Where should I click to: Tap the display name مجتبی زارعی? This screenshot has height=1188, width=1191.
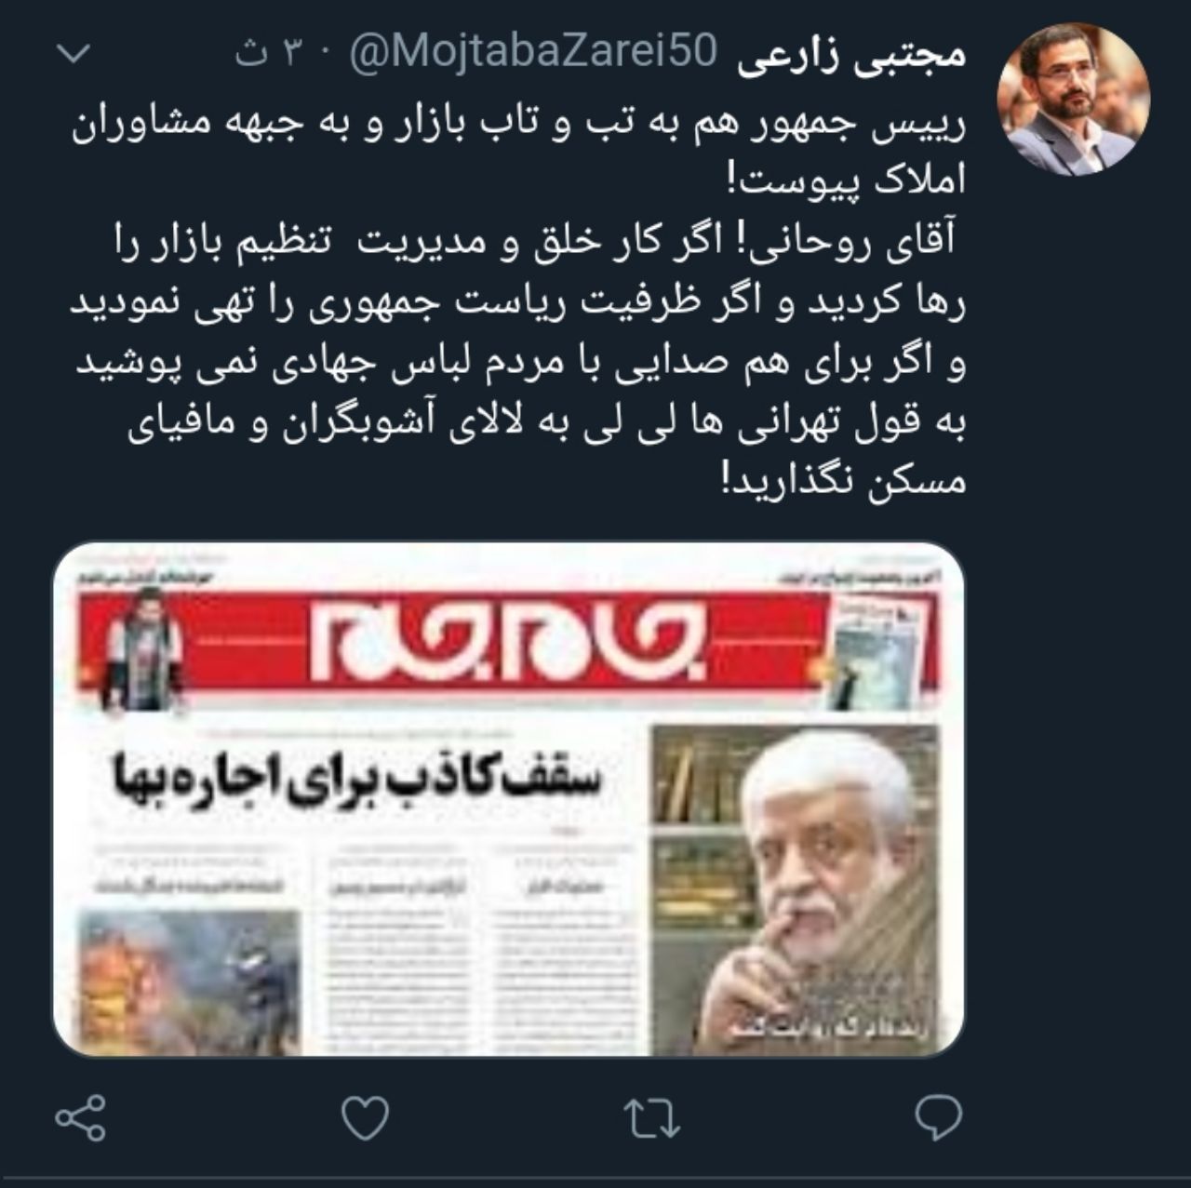(852, 56)
